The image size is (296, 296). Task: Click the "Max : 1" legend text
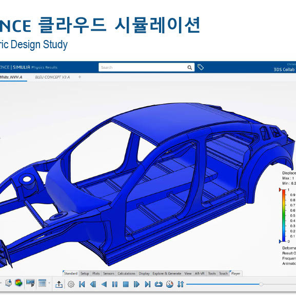[288, 178]
